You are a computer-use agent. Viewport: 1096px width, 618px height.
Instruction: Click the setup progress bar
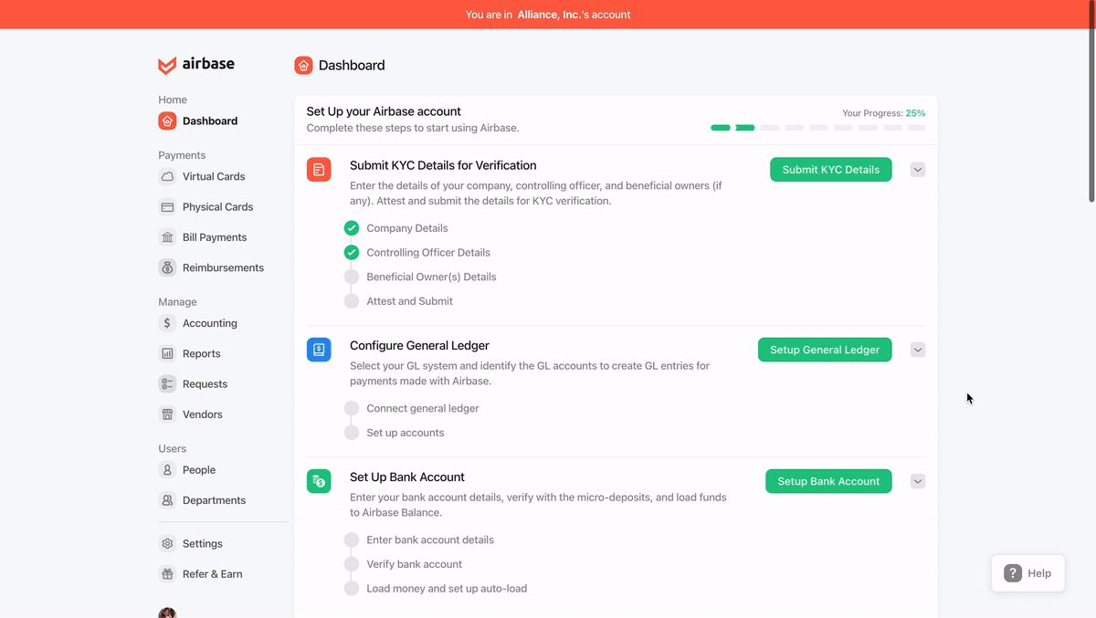[818, 128]
